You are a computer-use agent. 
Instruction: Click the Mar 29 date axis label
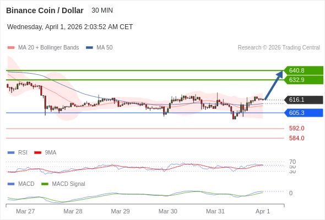[x=120, y=211]
